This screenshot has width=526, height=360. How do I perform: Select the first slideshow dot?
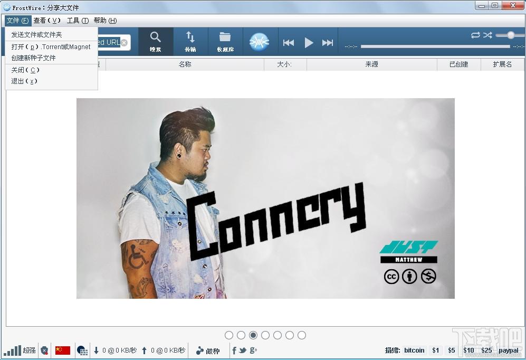[229, 335]
